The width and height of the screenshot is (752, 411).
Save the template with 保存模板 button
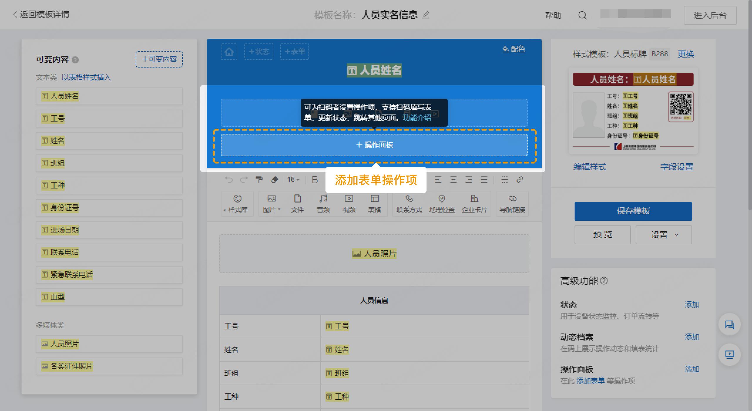point(633,211)
